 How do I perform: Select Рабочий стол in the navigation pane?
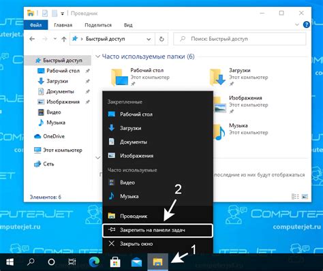[x=63, y=71]
